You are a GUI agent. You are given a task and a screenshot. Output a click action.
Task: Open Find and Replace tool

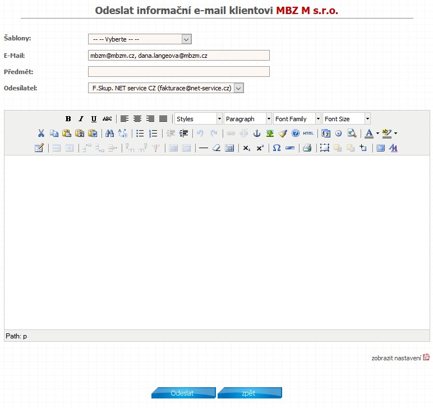[123, 134]
